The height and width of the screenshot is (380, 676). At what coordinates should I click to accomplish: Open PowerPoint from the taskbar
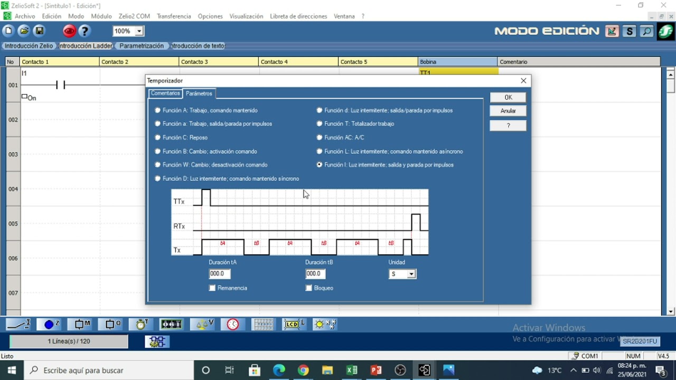tap(376, 370)
